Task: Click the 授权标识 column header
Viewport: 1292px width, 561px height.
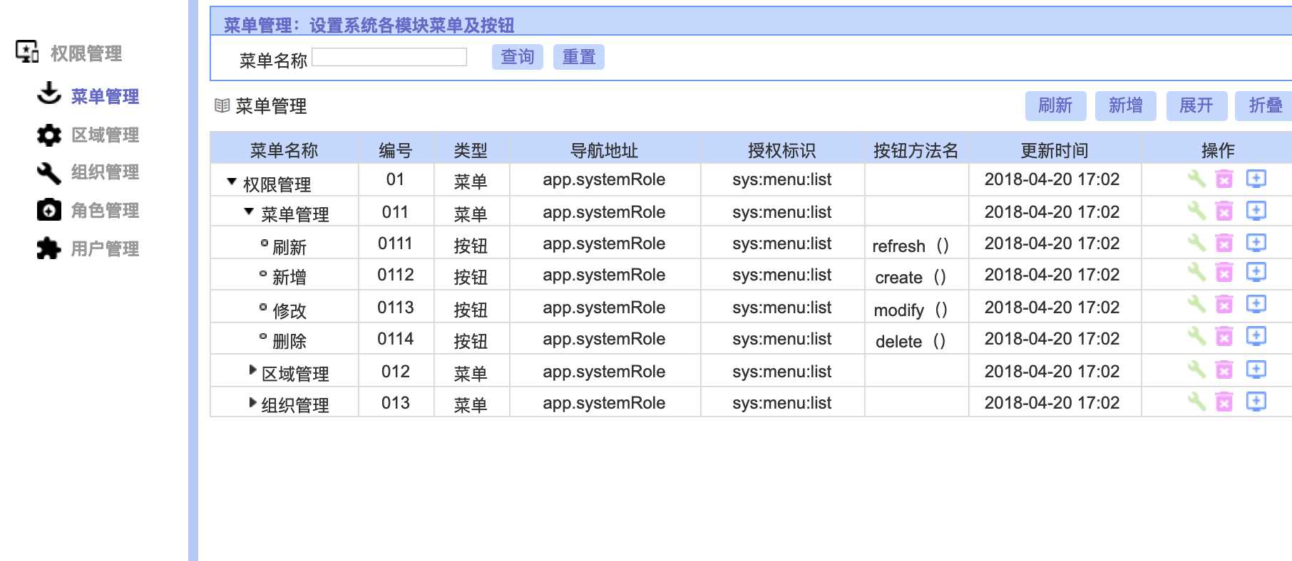Action: coord(782,150)
